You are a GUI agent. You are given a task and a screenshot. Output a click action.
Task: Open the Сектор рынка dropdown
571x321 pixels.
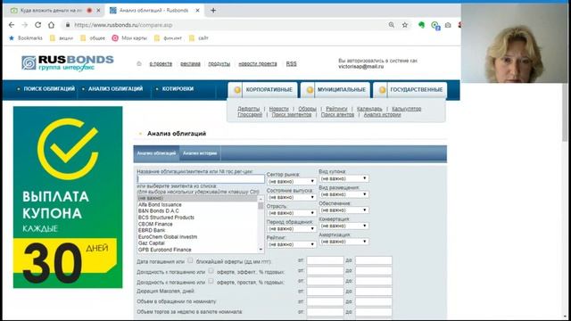[291, 181]
